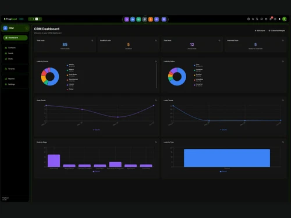This screenshot has height=218, width=291.
Task: Open the chat messages icon in header
Action: pos(261,19)
